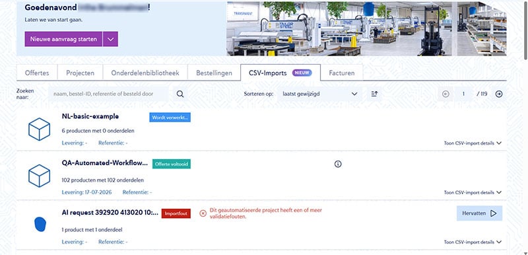Click the AI request blue part thumbnail
The width and height of the screenshot is (528, 255).
(x=40, y=225)
